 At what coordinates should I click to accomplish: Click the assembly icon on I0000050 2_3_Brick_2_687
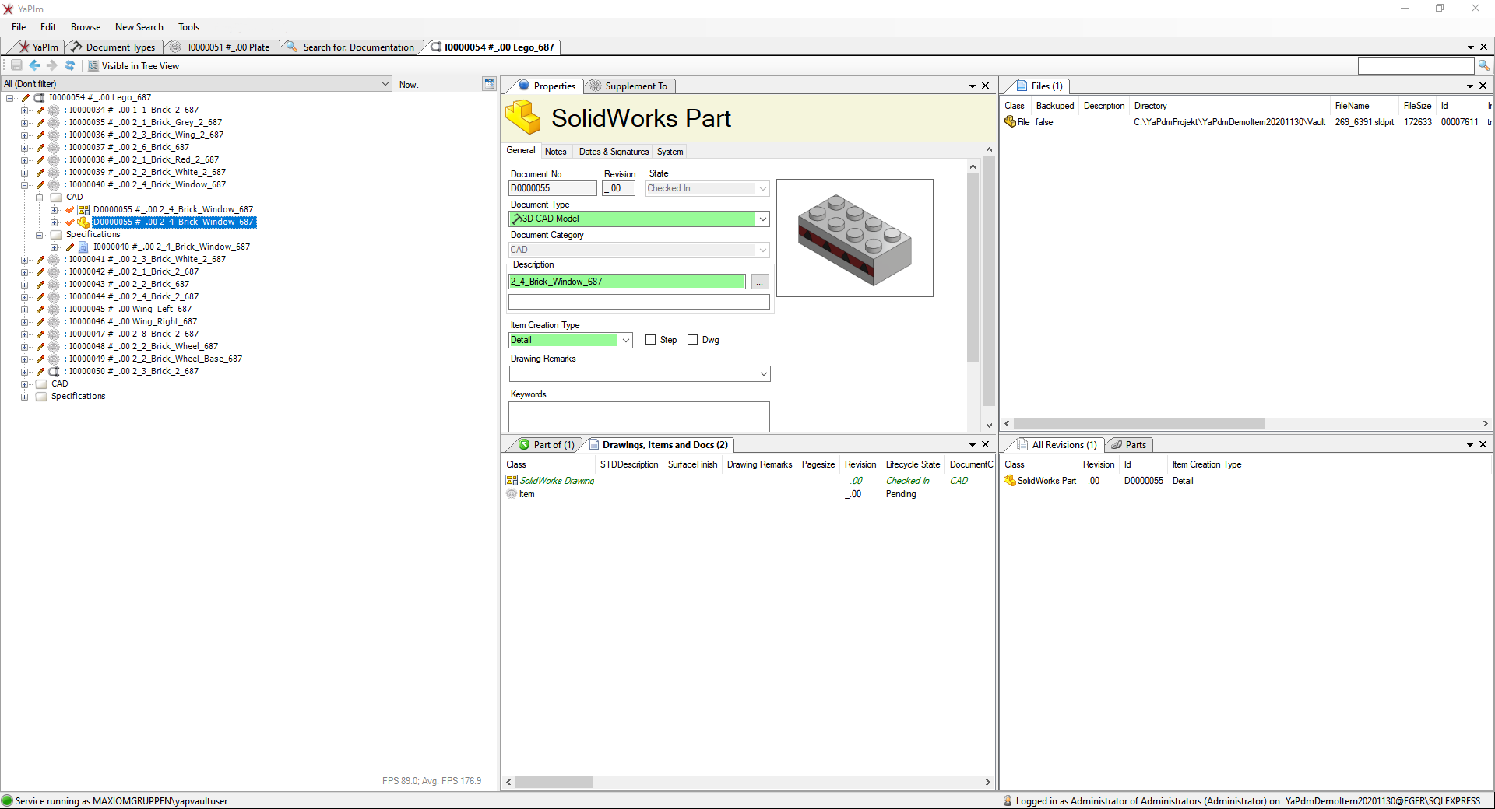point(54,372)
